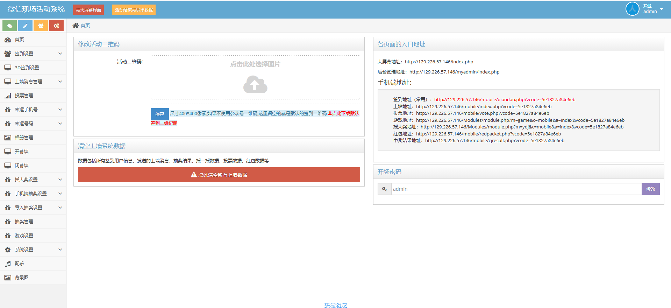671x308 pixels.
Task: Click the 修改 button for opening password
Action: click(x=651, y=189)
